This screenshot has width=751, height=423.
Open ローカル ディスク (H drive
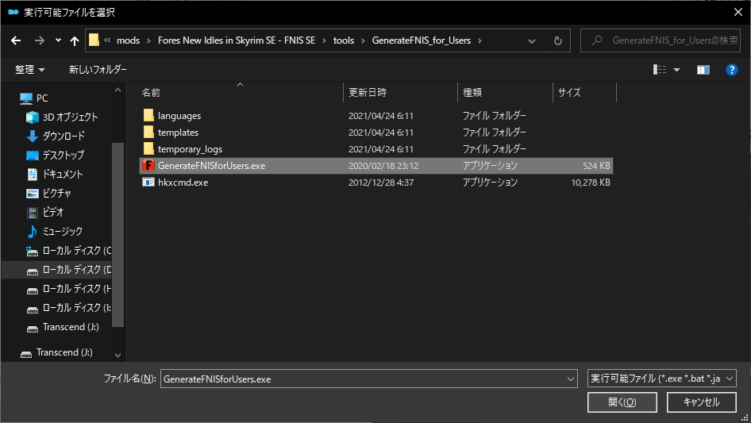pyautogui.click(x=77, y=289)
